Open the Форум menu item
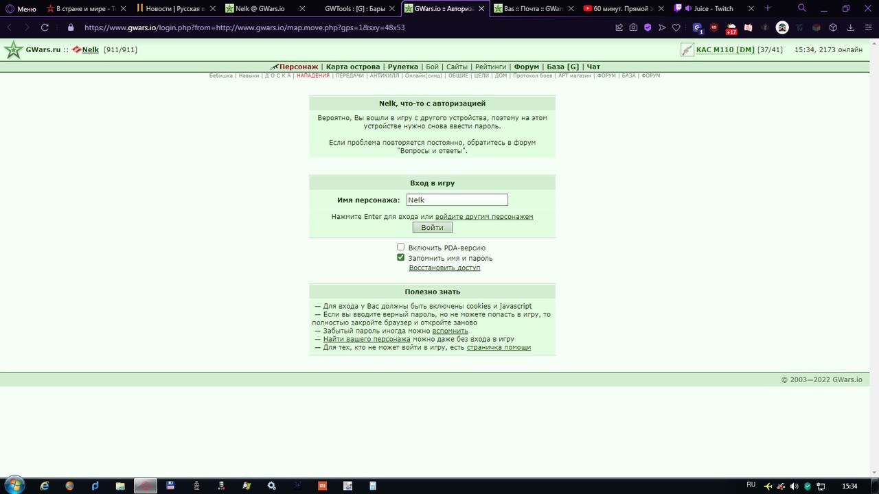Viewport: 879px width, 494px height. tap(526, 67)
